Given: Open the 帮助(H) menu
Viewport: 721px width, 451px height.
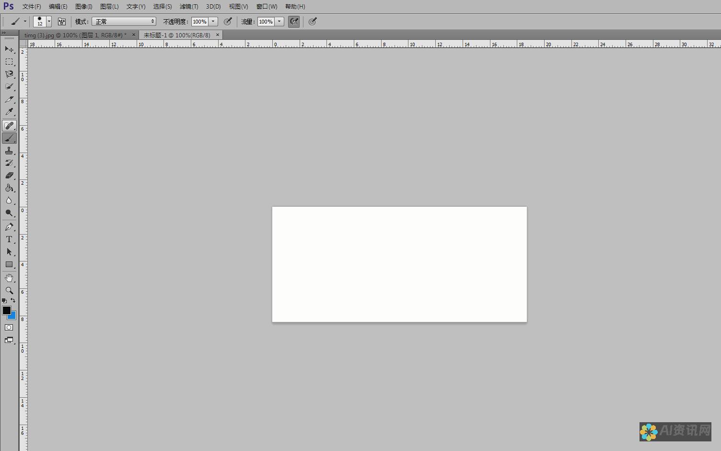Looking at the screenshot, I should pyautogui.click(x=295, y=7).
